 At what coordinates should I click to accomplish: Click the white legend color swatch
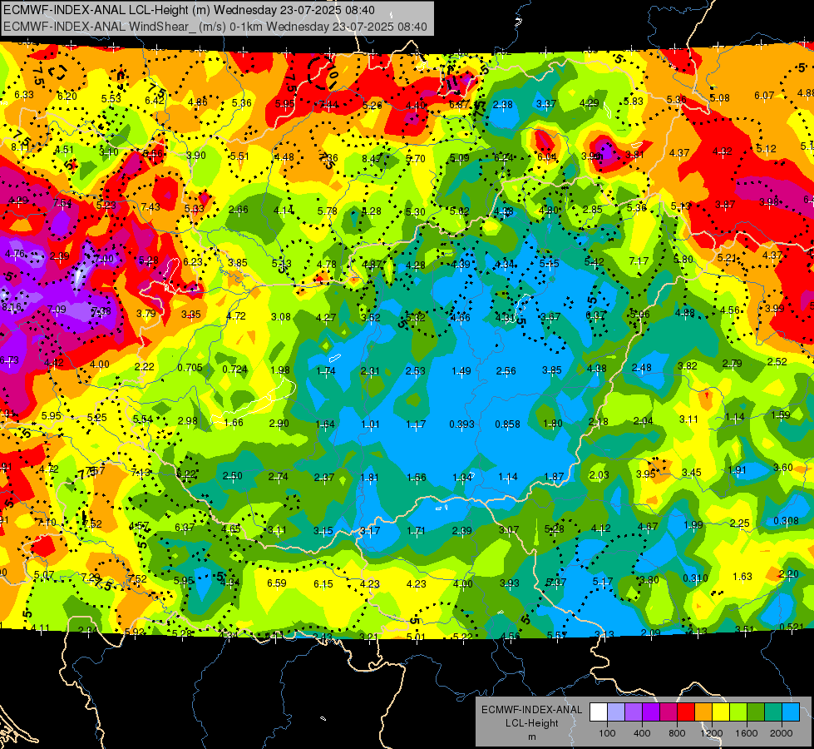click(x=599, y=712)
